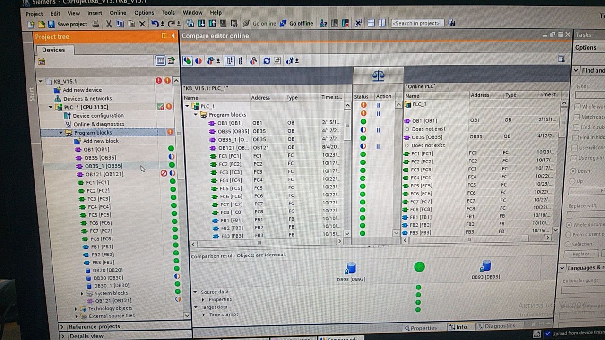The height and width of the screenshot is (340, 605).
Task: Click the delete X icon in toolbar
Action: pos(142,24)
